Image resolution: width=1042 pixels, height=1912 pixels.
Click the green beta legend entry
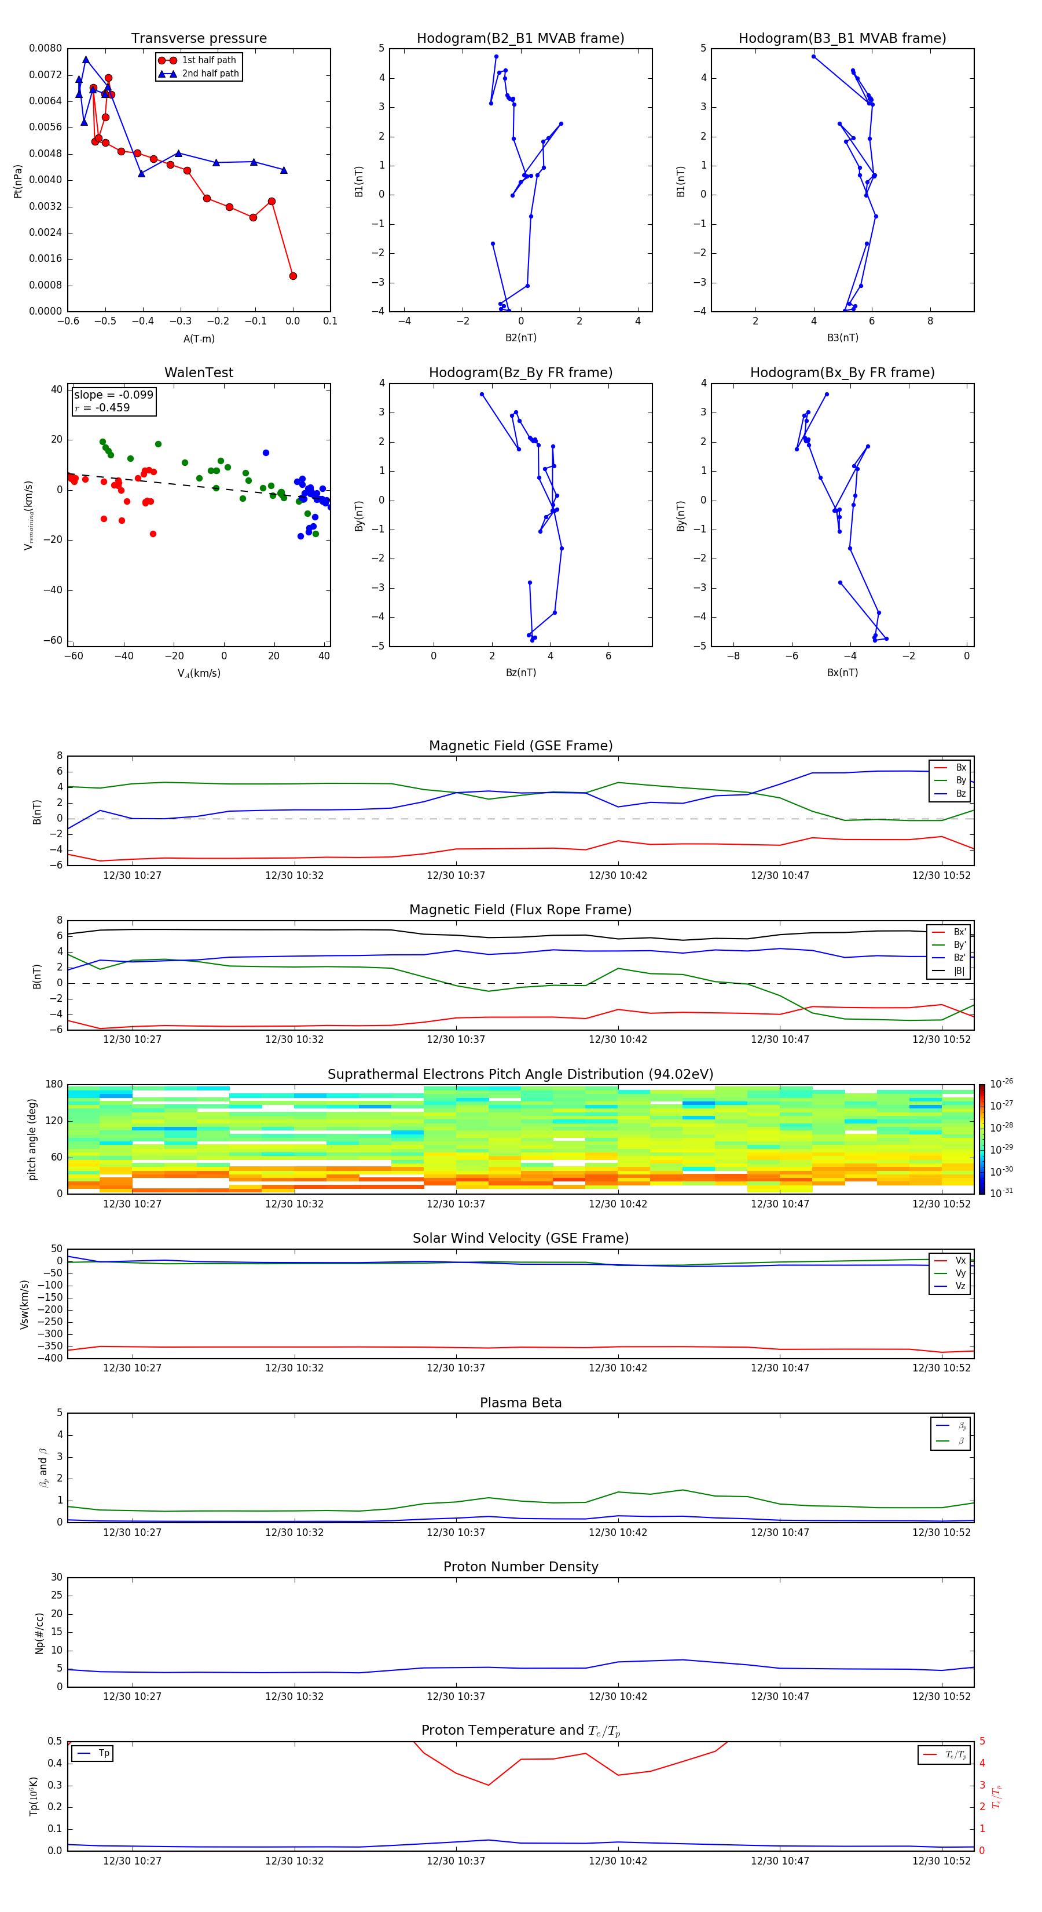pyautogui.click(x=951, y=1441)
